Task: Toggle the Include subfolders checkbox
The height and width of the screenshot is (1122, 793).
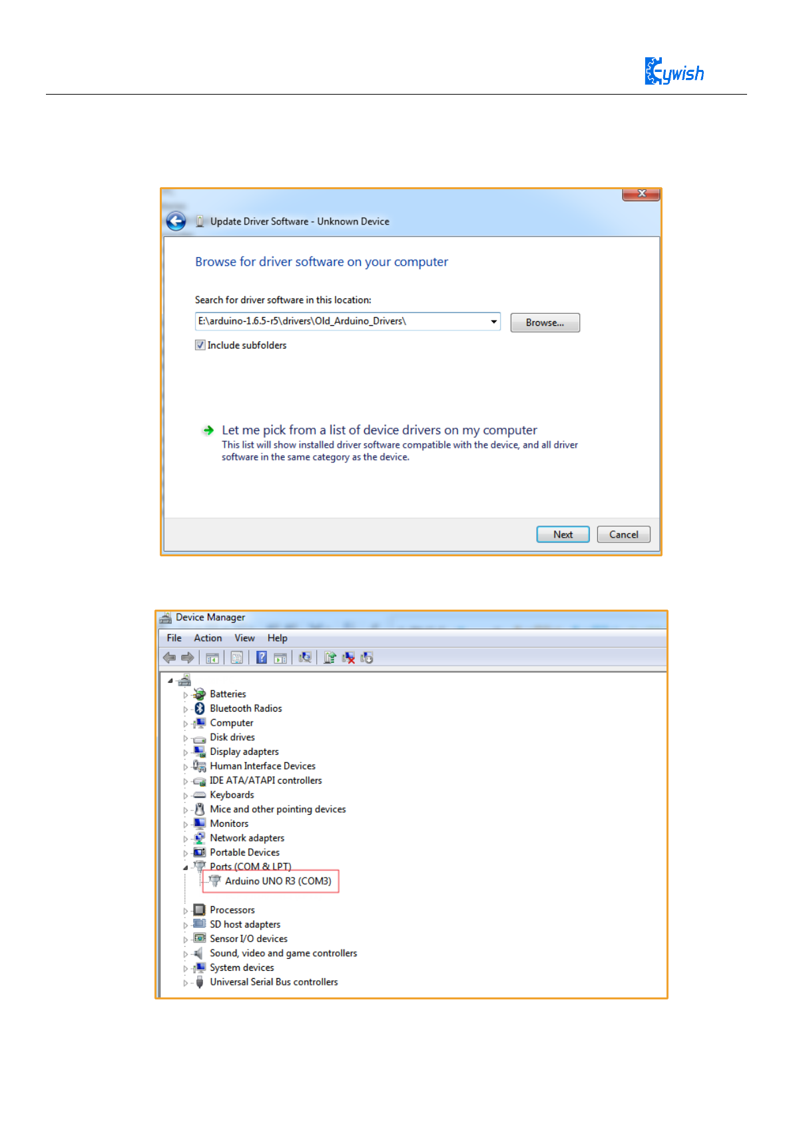Action: (200, 345)
